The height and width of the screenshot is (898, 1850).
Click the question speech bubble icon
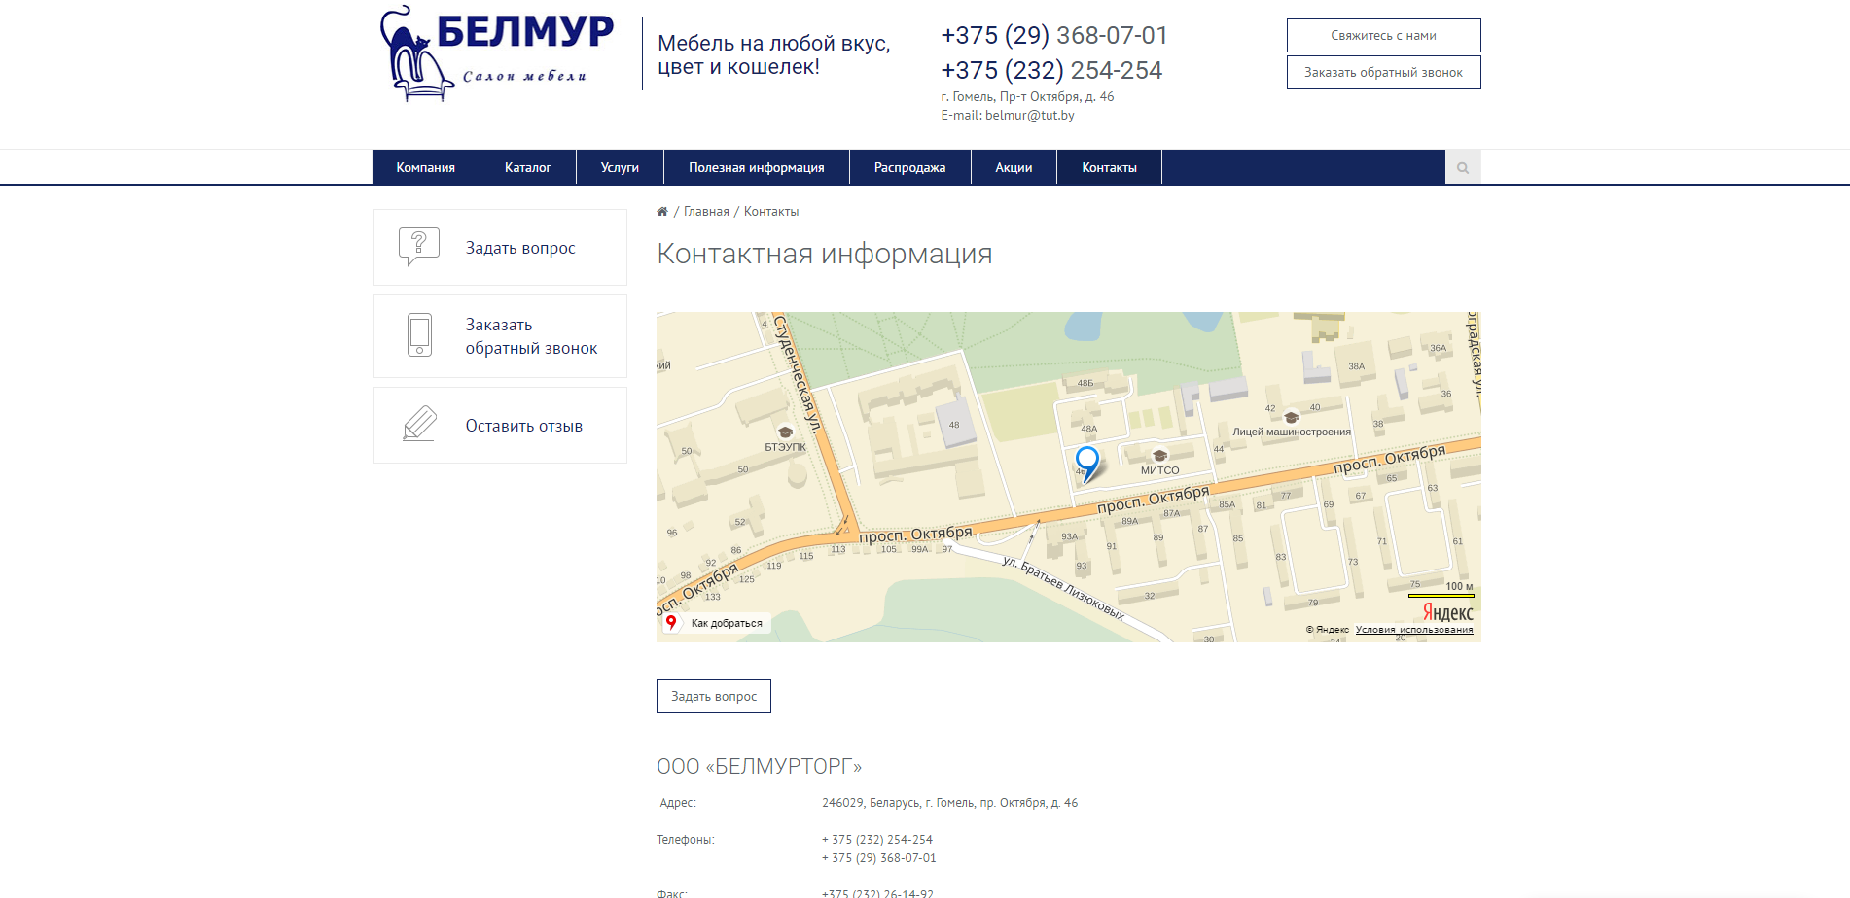(x=419, y=247)
